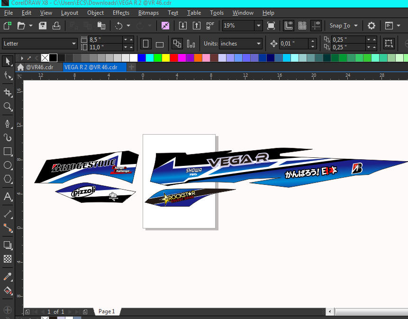Select the Transparency checkerboard tool
This screenshot has width=408, height=319.
pos(7,259)
